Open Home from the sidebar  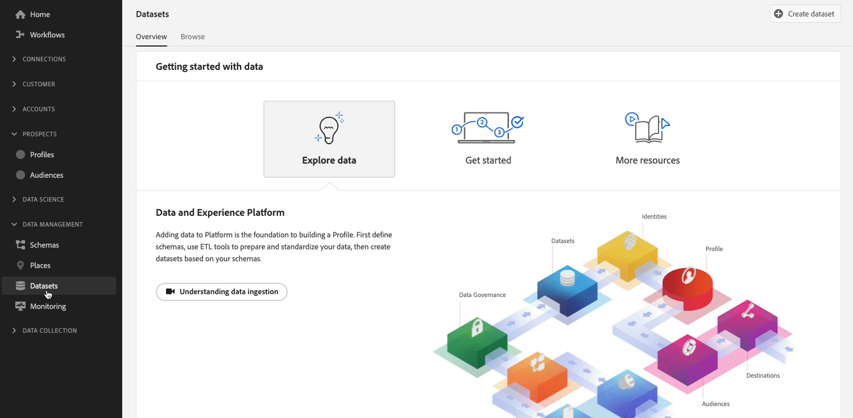coord(59,14)
